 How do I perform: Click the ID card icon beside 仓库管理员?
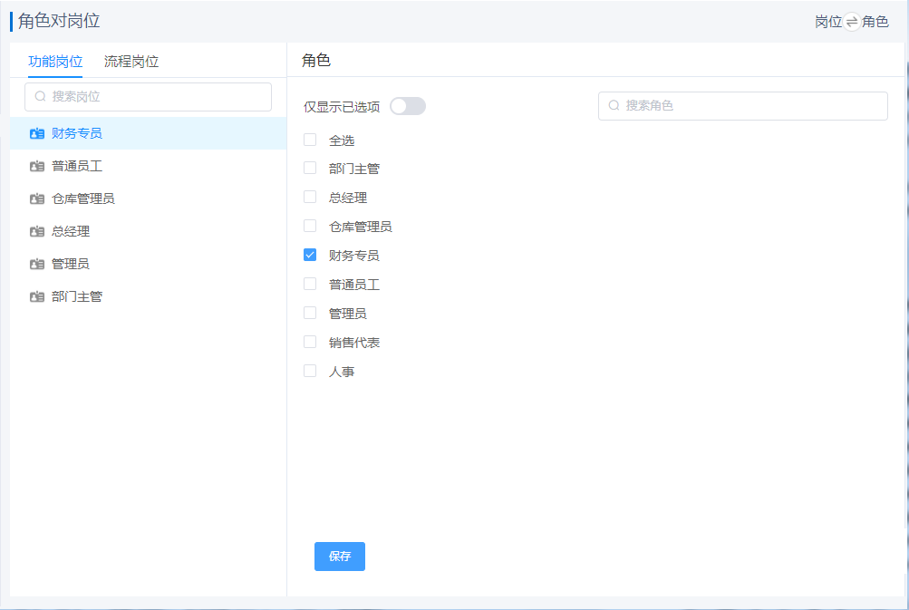click(36, 198)
